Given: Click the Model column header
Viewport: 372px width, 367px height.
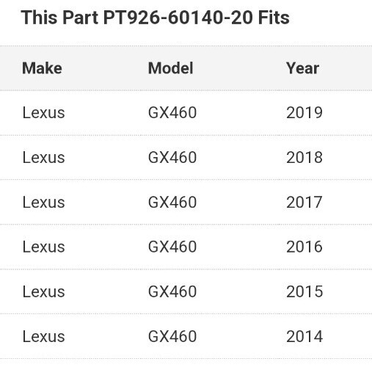Looking at the screenshot, I should coord(171,68).
